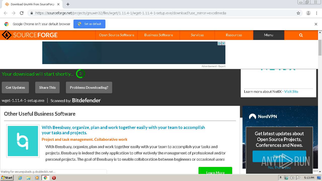322x181 pixels.
Task: Open File Explorer from the taskbar
Action: pyautogui.click(x=28, y=178)
